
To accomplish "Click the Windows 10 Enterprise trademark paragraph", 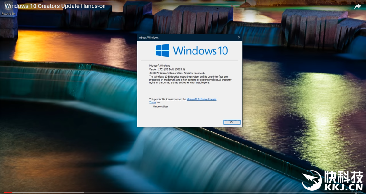I will pyautogui.click(x=190, y=80).
